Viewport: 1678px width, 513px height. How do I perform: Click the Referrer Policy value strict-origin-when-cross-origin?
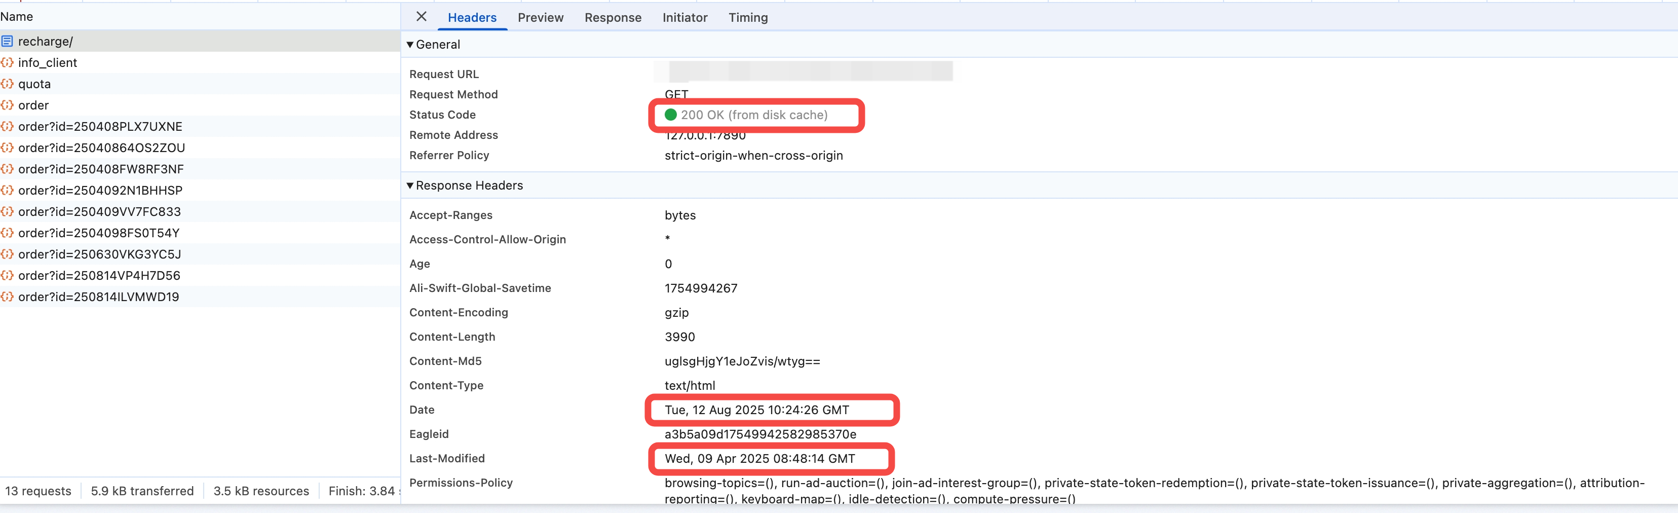tap(754, 155)
